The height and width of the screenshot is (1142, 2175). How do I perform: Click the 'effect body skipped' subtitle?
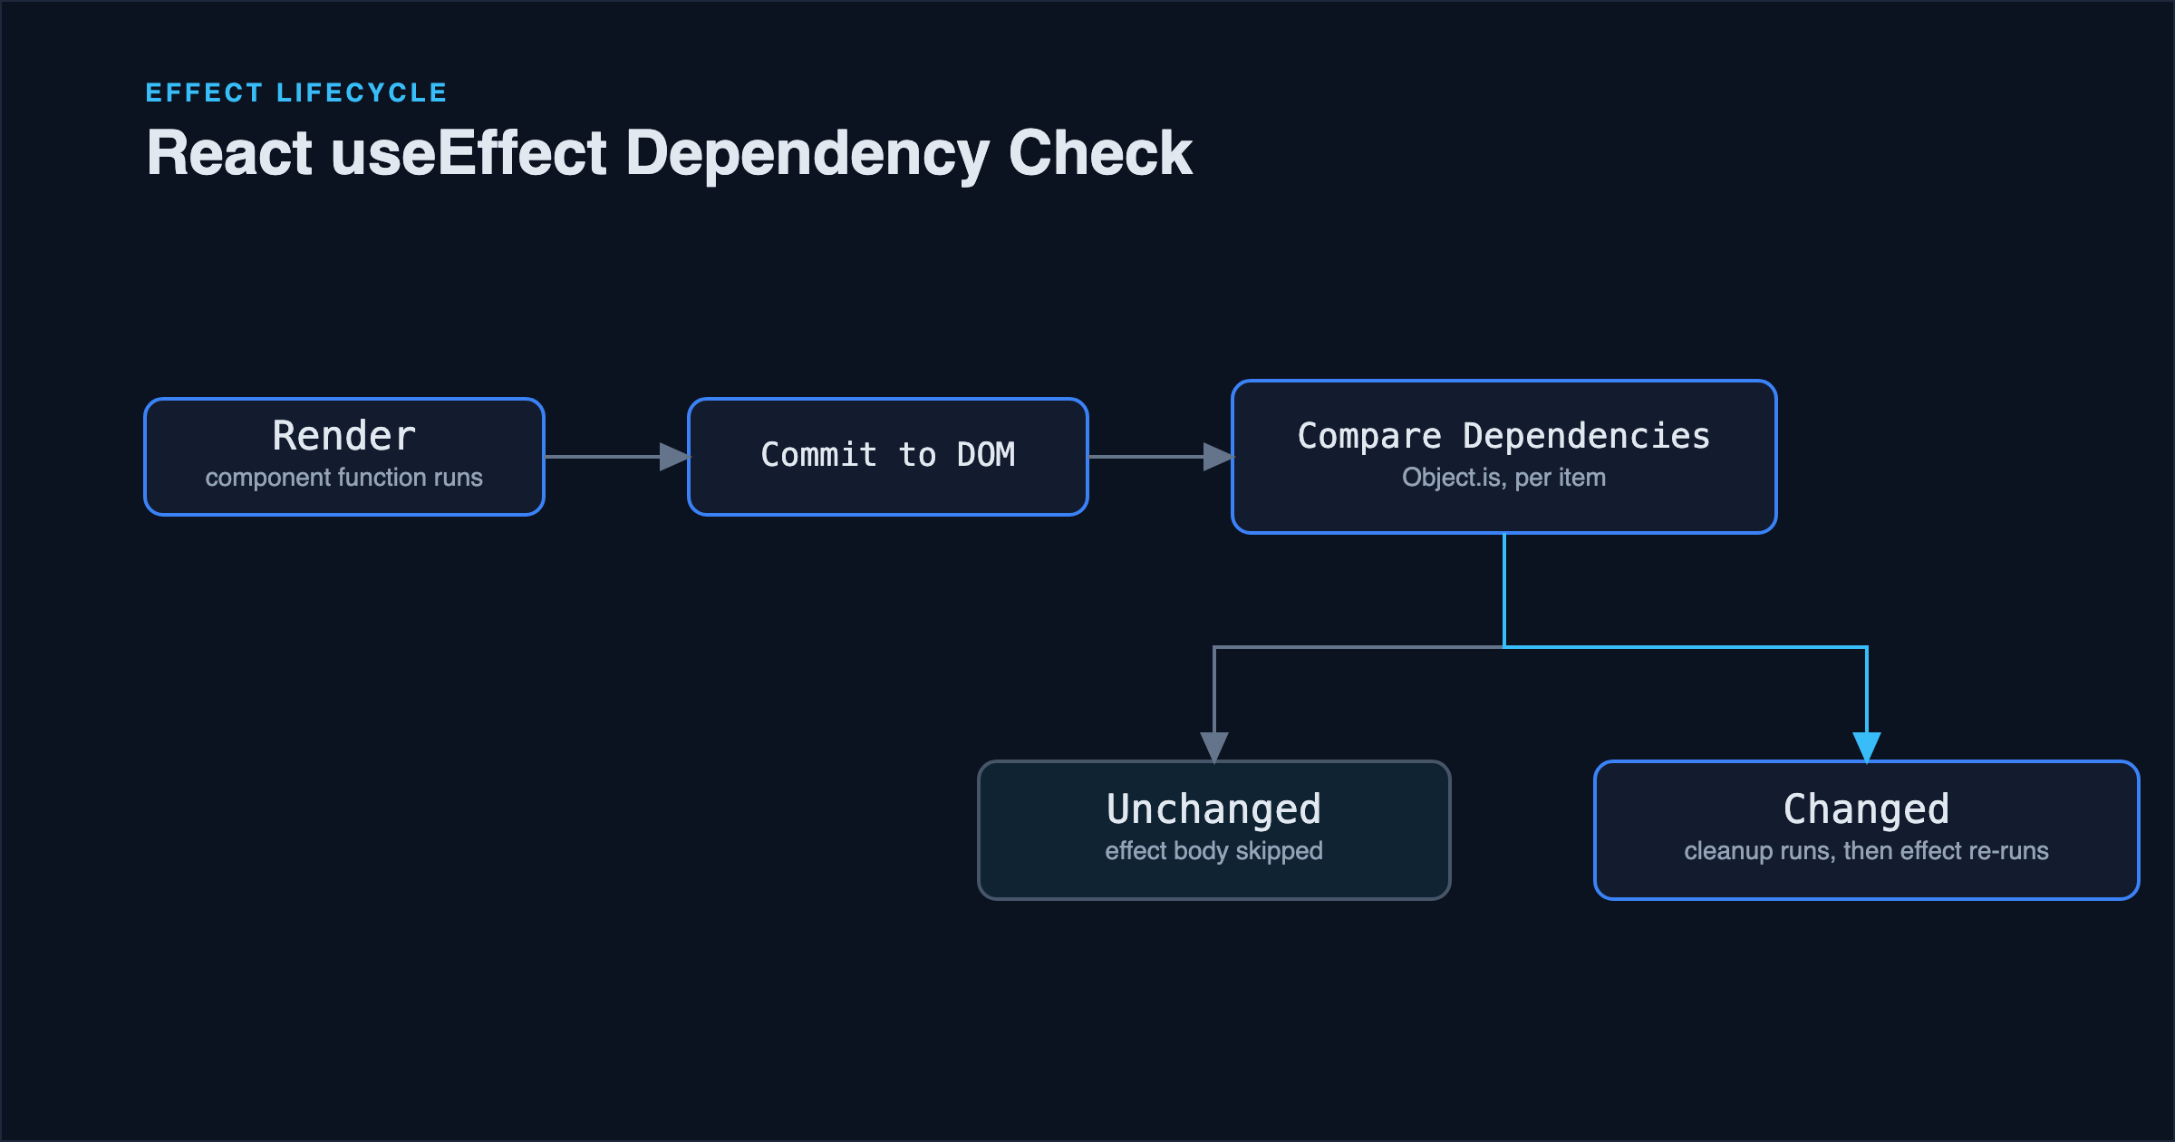1214,851
